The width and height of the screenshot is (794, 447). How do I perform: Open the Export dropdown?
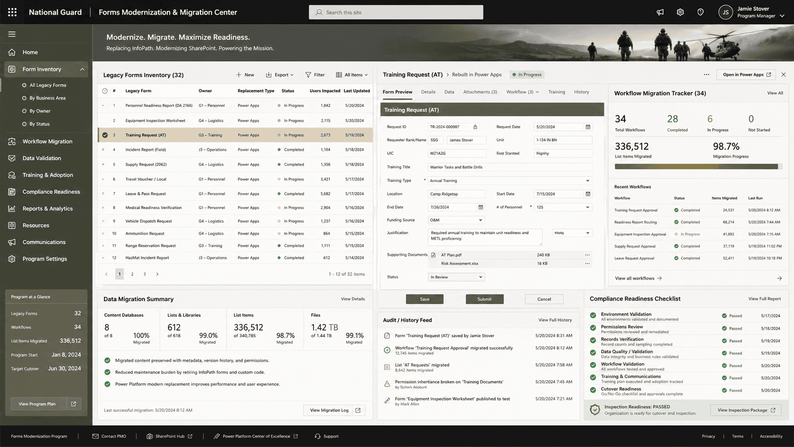(x=280, y=75)
